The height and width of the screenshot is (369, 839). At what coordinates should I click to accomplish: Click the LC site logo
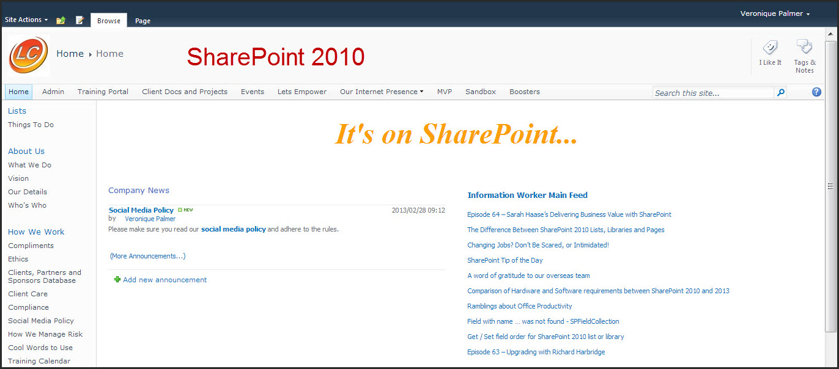(x=28, y=56)
